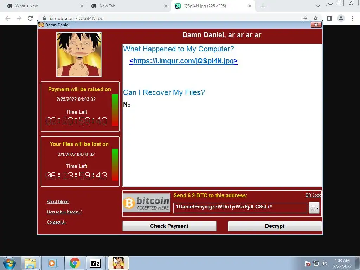This screenshot has width=360, height=270.
Task: Click the network tray icon
Action: 316,263
